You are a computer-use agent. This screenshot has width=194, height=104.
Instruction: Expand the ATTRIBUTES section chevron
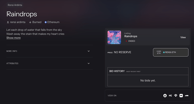[x=89, y=64]
